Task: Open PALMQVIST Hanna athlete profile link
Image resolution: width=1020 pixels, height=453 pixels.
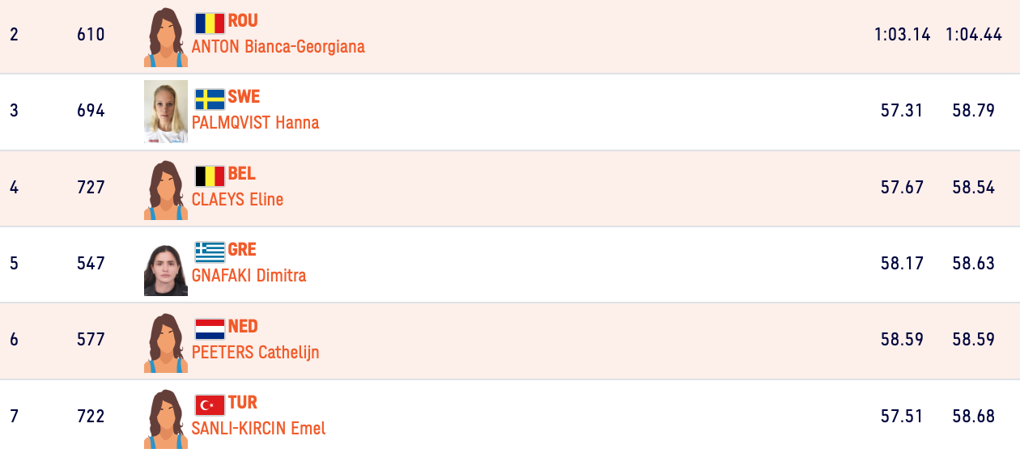Action: pos(255,123)
